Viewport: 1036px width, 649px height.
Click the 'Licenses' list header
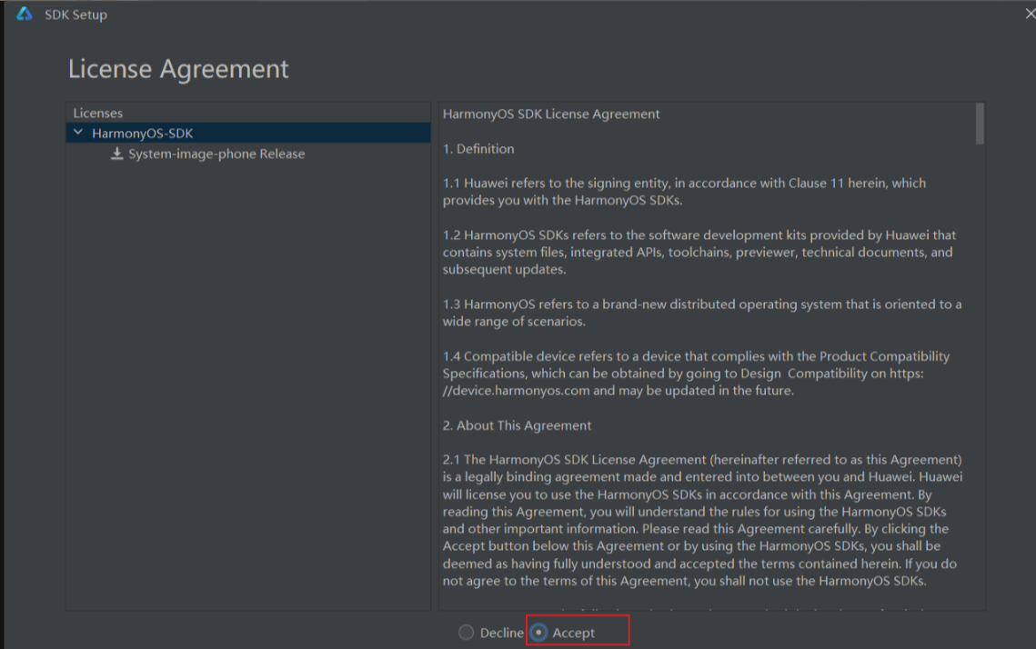[98, 113]
